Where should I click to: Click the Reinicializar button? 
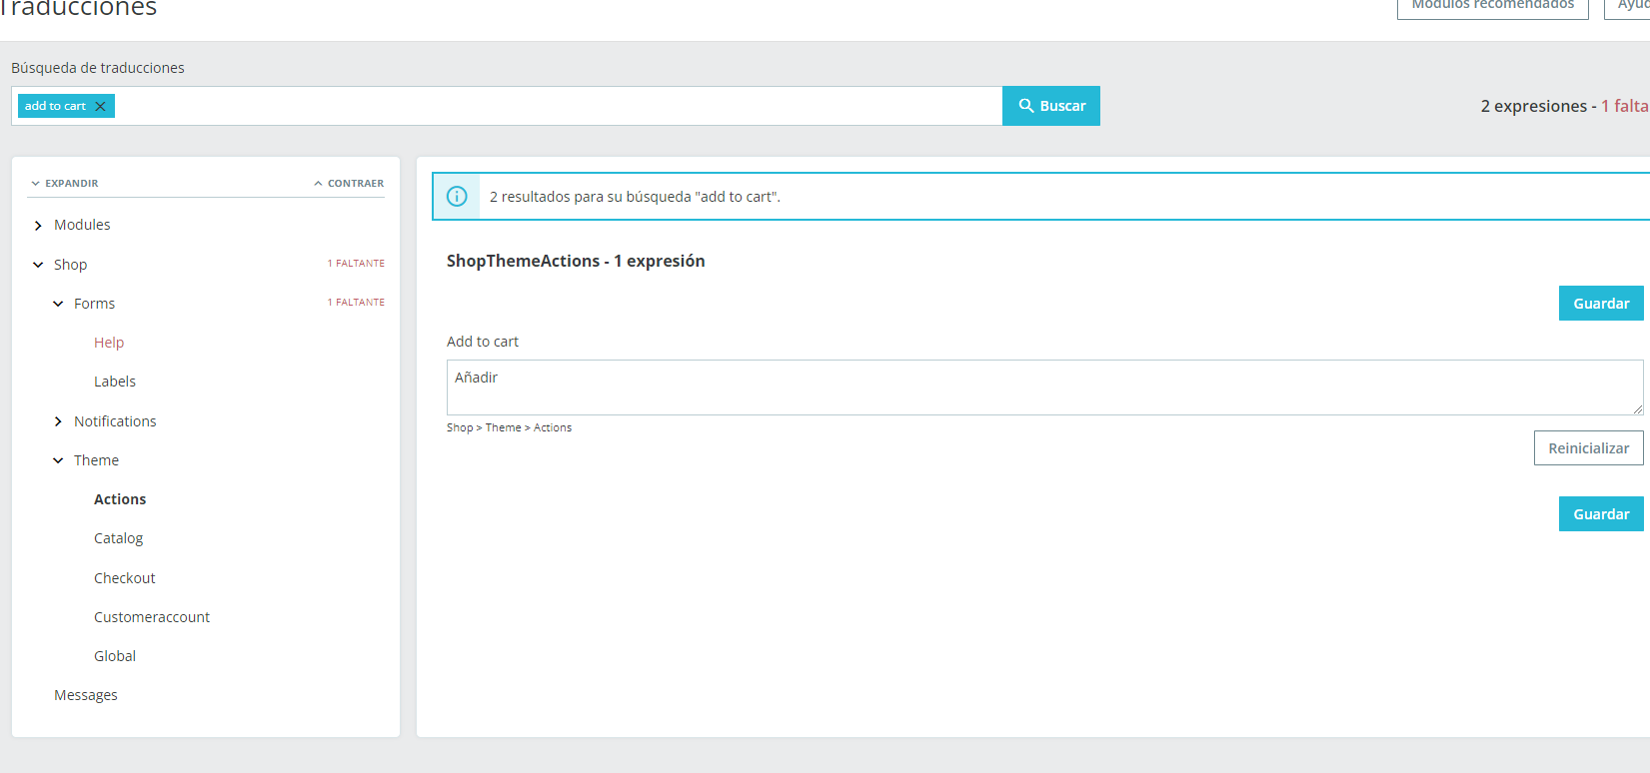click(x=1588, y=448)
